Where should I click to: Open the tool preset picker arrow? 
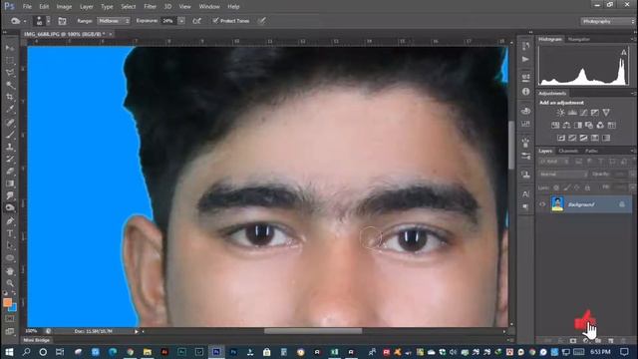tap(25, 21)
